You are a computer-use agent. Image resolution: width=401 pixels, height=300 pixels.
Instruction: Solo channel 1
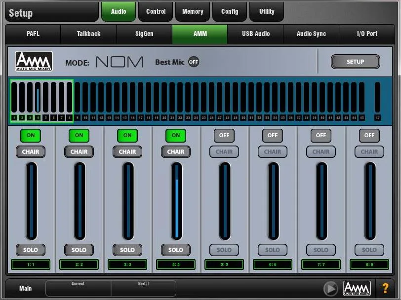31,250
